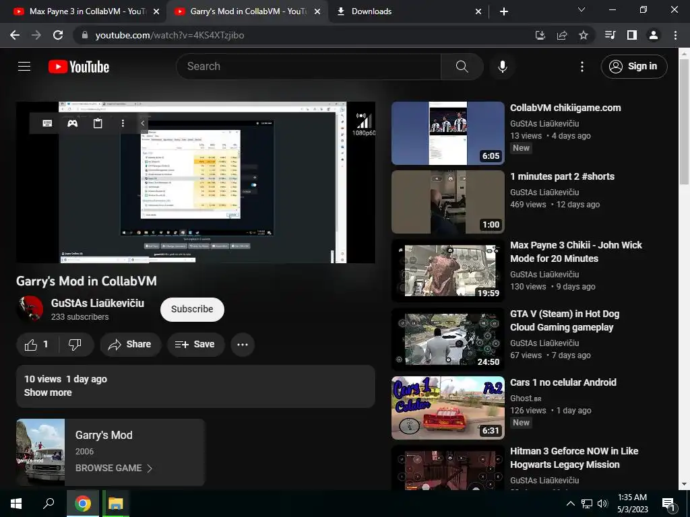Click the address bar URL
This screenshot has height=517, width=690.
tap(170, 35)
